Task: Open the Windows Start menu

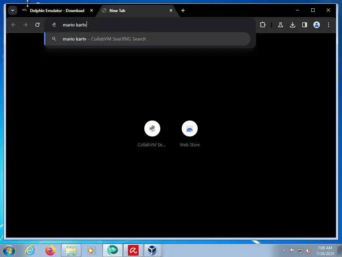Action: tap(9, 250)
